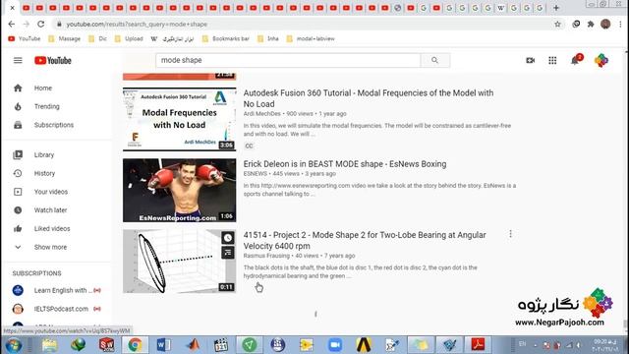Open Ardi MechDes channel name

coord(262,114)
